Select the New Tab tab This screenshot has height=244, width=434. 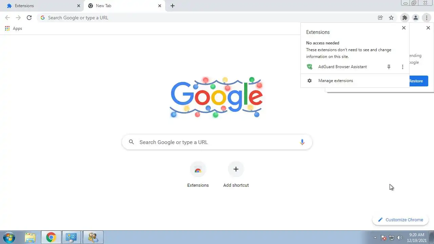pos(124,6)
